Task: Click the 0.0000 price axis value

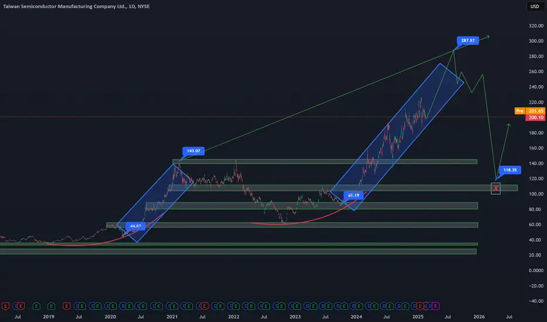Action: [536, 270]
